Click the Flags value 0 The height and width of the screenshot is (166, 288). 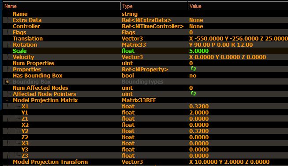[x=191, y=33]
